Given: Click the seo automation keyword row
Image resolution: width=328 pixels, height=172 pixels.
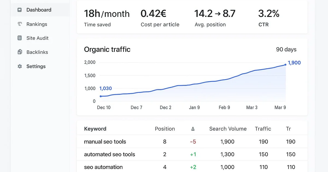Looking at the screenshot, I should [192, 167].
